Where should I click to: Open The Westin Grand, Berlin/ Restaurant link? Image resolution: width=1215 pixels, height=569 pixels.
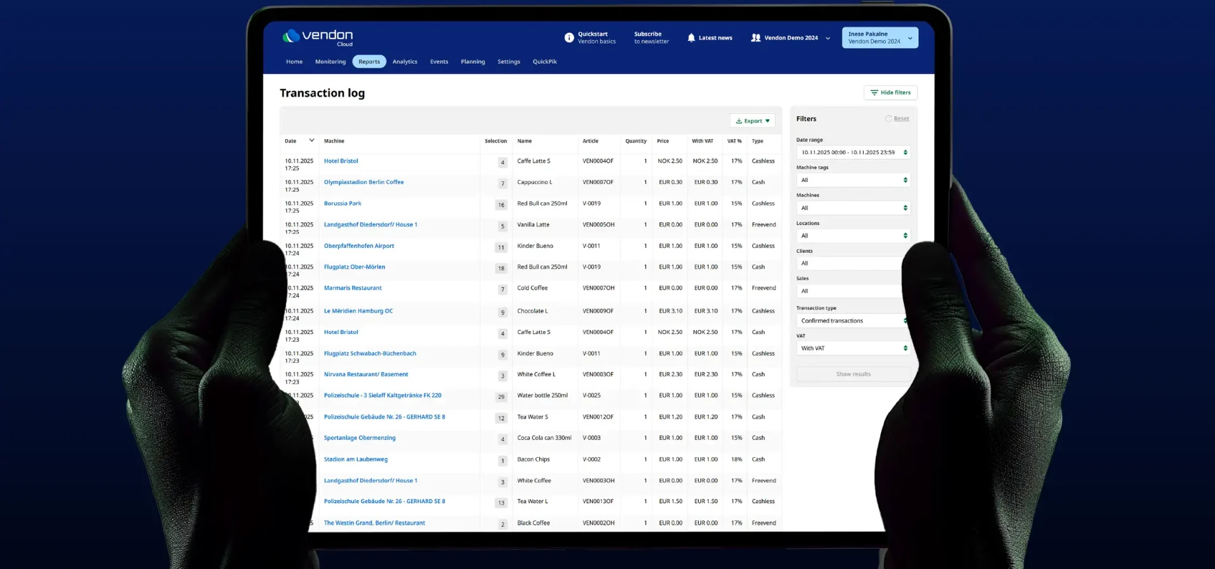(x=375, y=523)
